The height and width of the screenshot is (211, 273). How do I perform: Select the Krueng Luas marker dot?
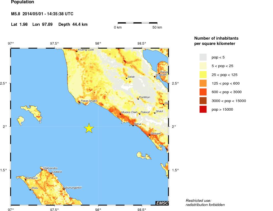(x=77, y=51)
